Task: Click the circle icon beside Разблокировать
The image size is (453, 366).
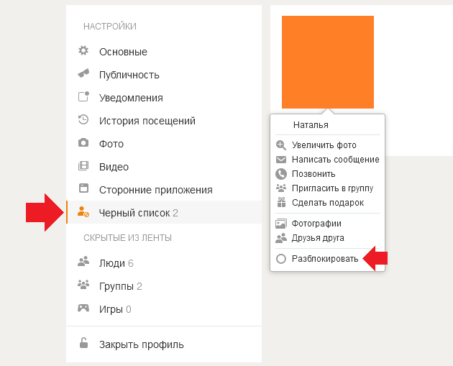Action: click(281, 259)
